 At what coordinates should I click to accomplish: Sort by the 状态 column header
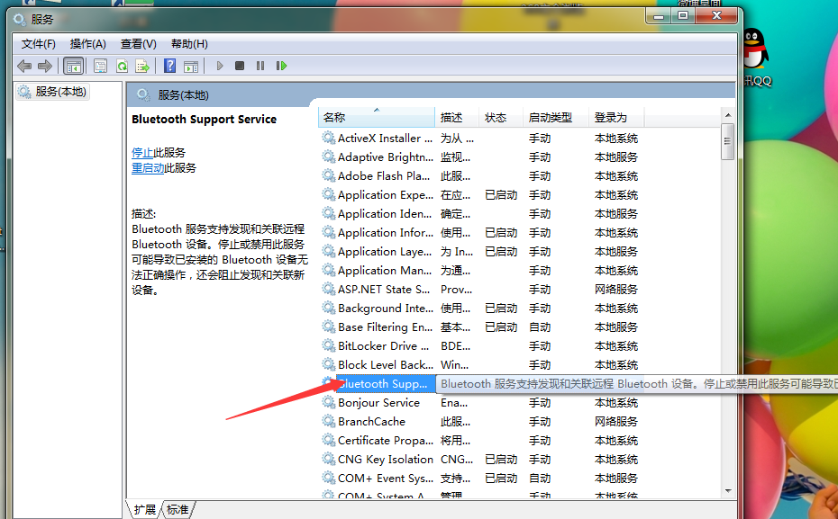click(x=501, y=117)
